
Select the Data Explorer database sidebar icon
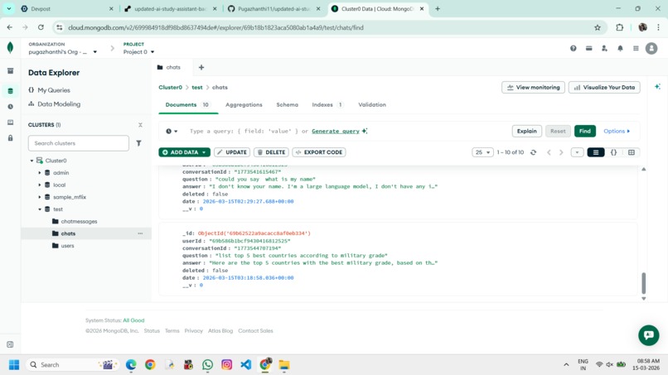click(x=10, y=91)
